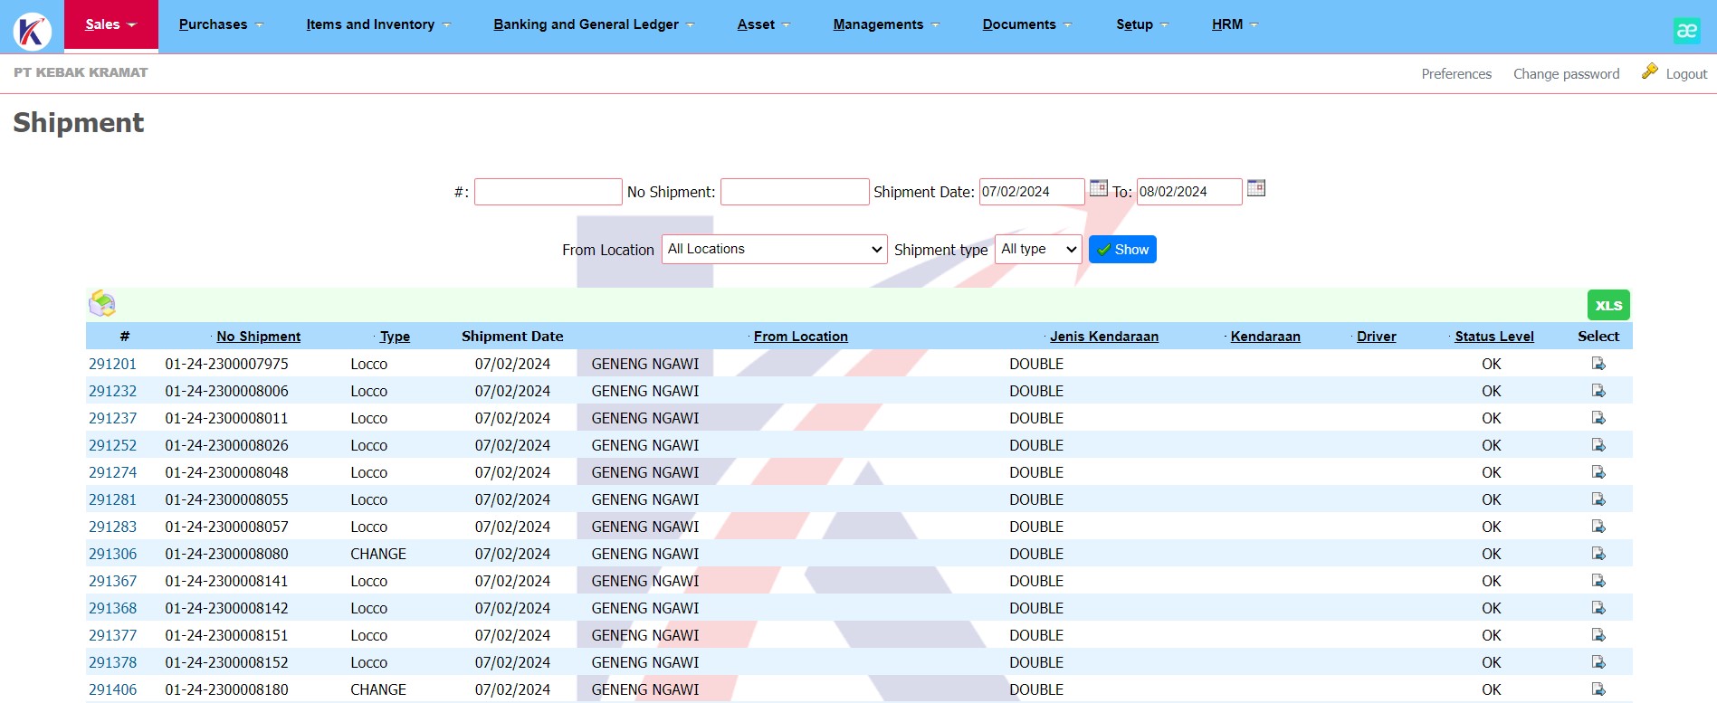The image size is (1717, 703).
Task: Click select icon for shipment 291201
Action: pos(1598,364)
